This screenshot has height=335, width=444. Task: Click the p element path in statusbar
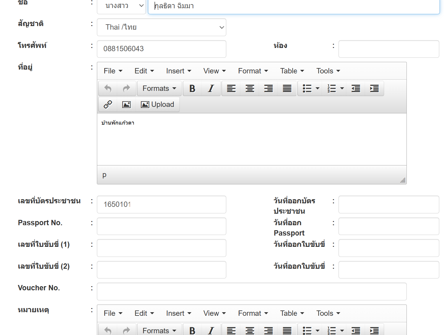(104, 175)
